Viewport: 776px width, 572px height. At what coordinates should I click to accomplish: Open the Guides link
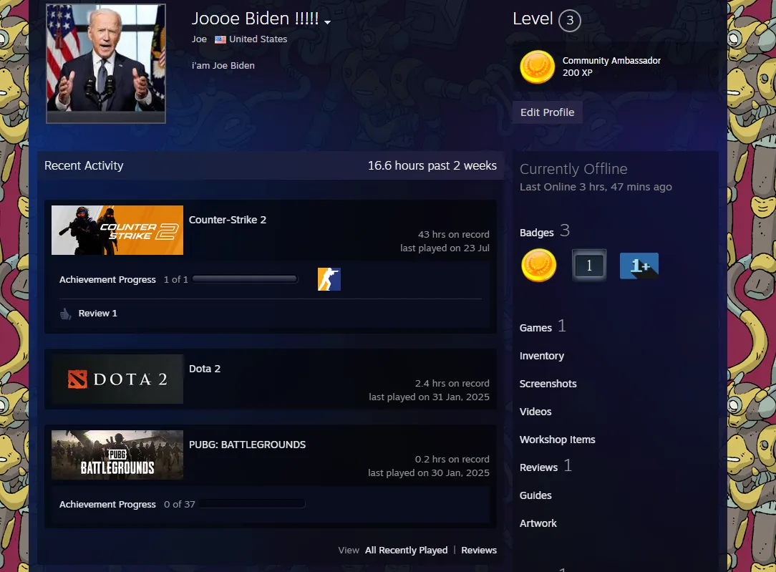pyautogui.click(x=535, y=495)
